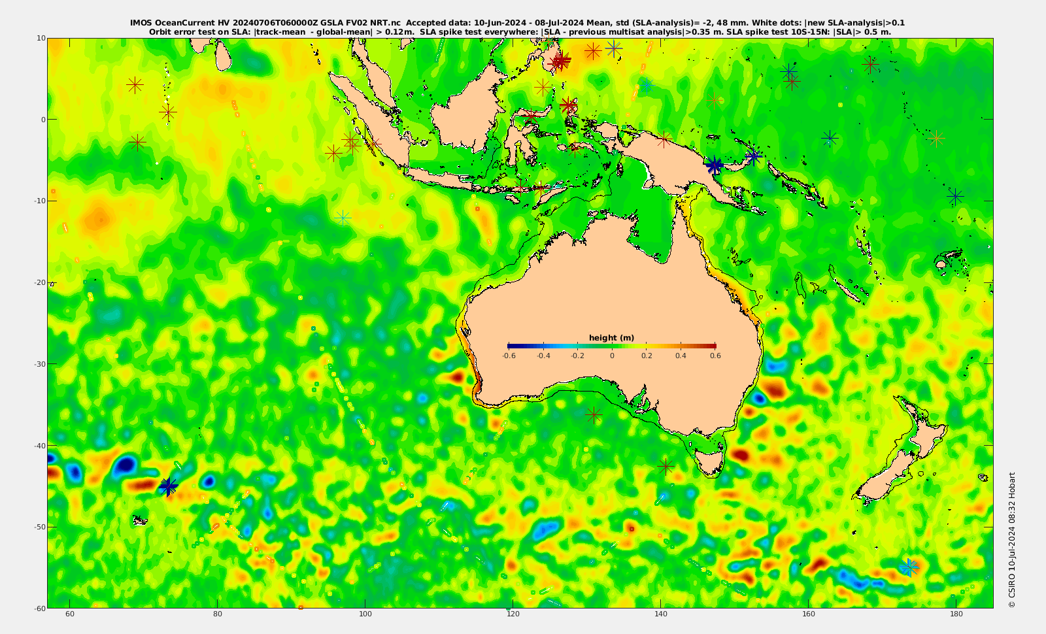Click the orange star near 178E just south of equator
The image size is (1046, 634).
click(x=937, y=139)
